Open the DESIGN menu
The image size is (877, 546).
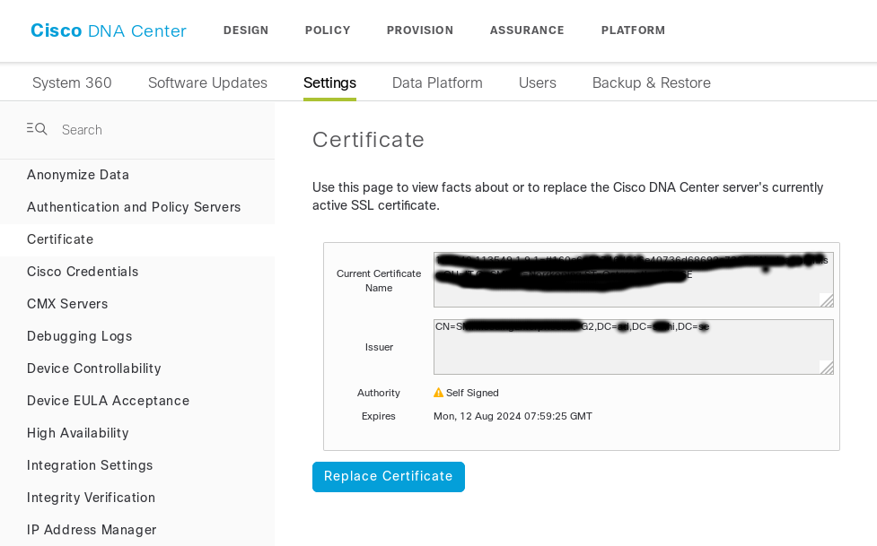(x=246, y=30)
